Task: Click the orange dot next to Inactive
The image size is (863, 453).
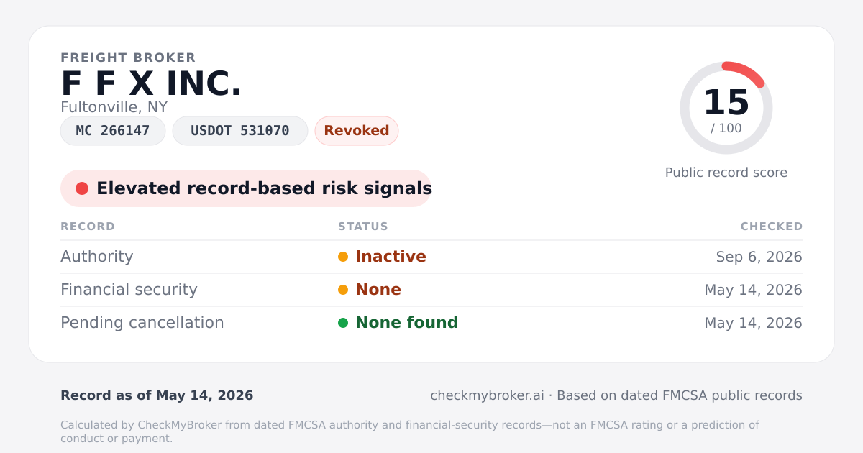Action: click(x=343, y=257)
